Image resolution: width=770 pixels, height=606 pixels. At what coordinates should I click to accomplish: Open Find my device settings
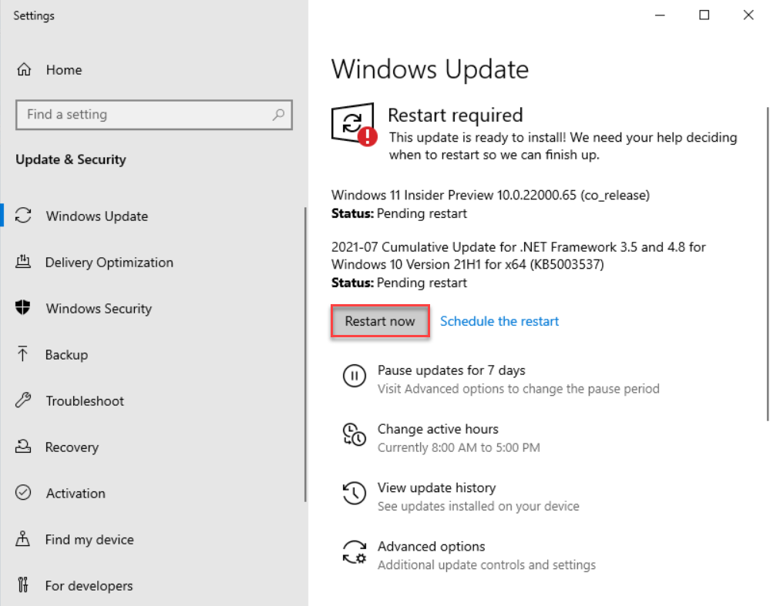[89, 540]
